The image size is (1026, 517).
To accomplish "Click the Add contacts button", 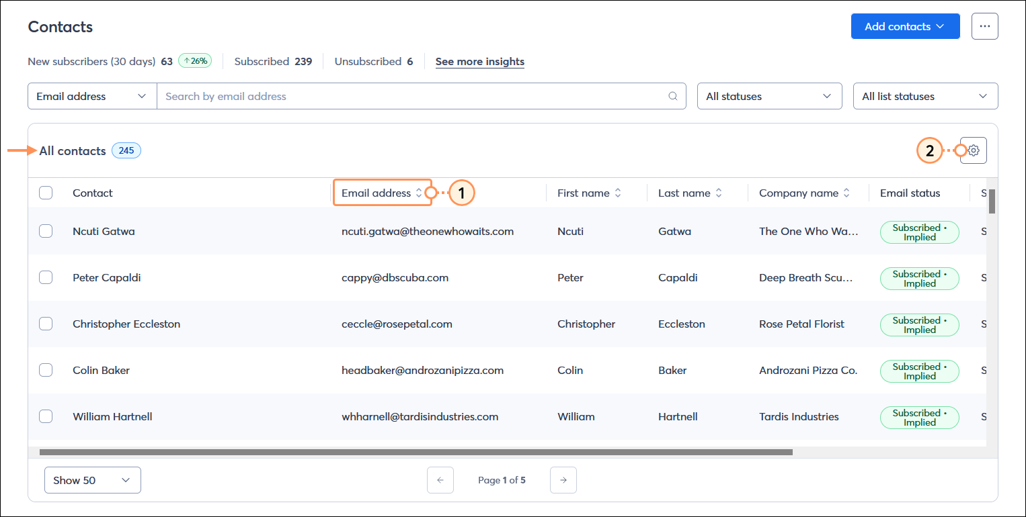I will coord(905,26).
